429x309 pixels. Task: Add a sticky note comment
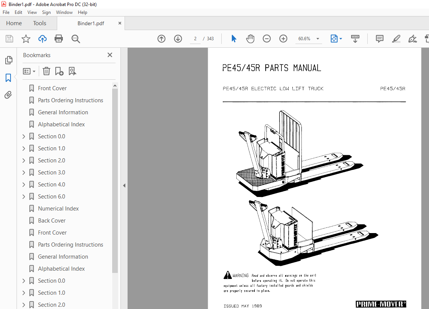coord(379,39)
